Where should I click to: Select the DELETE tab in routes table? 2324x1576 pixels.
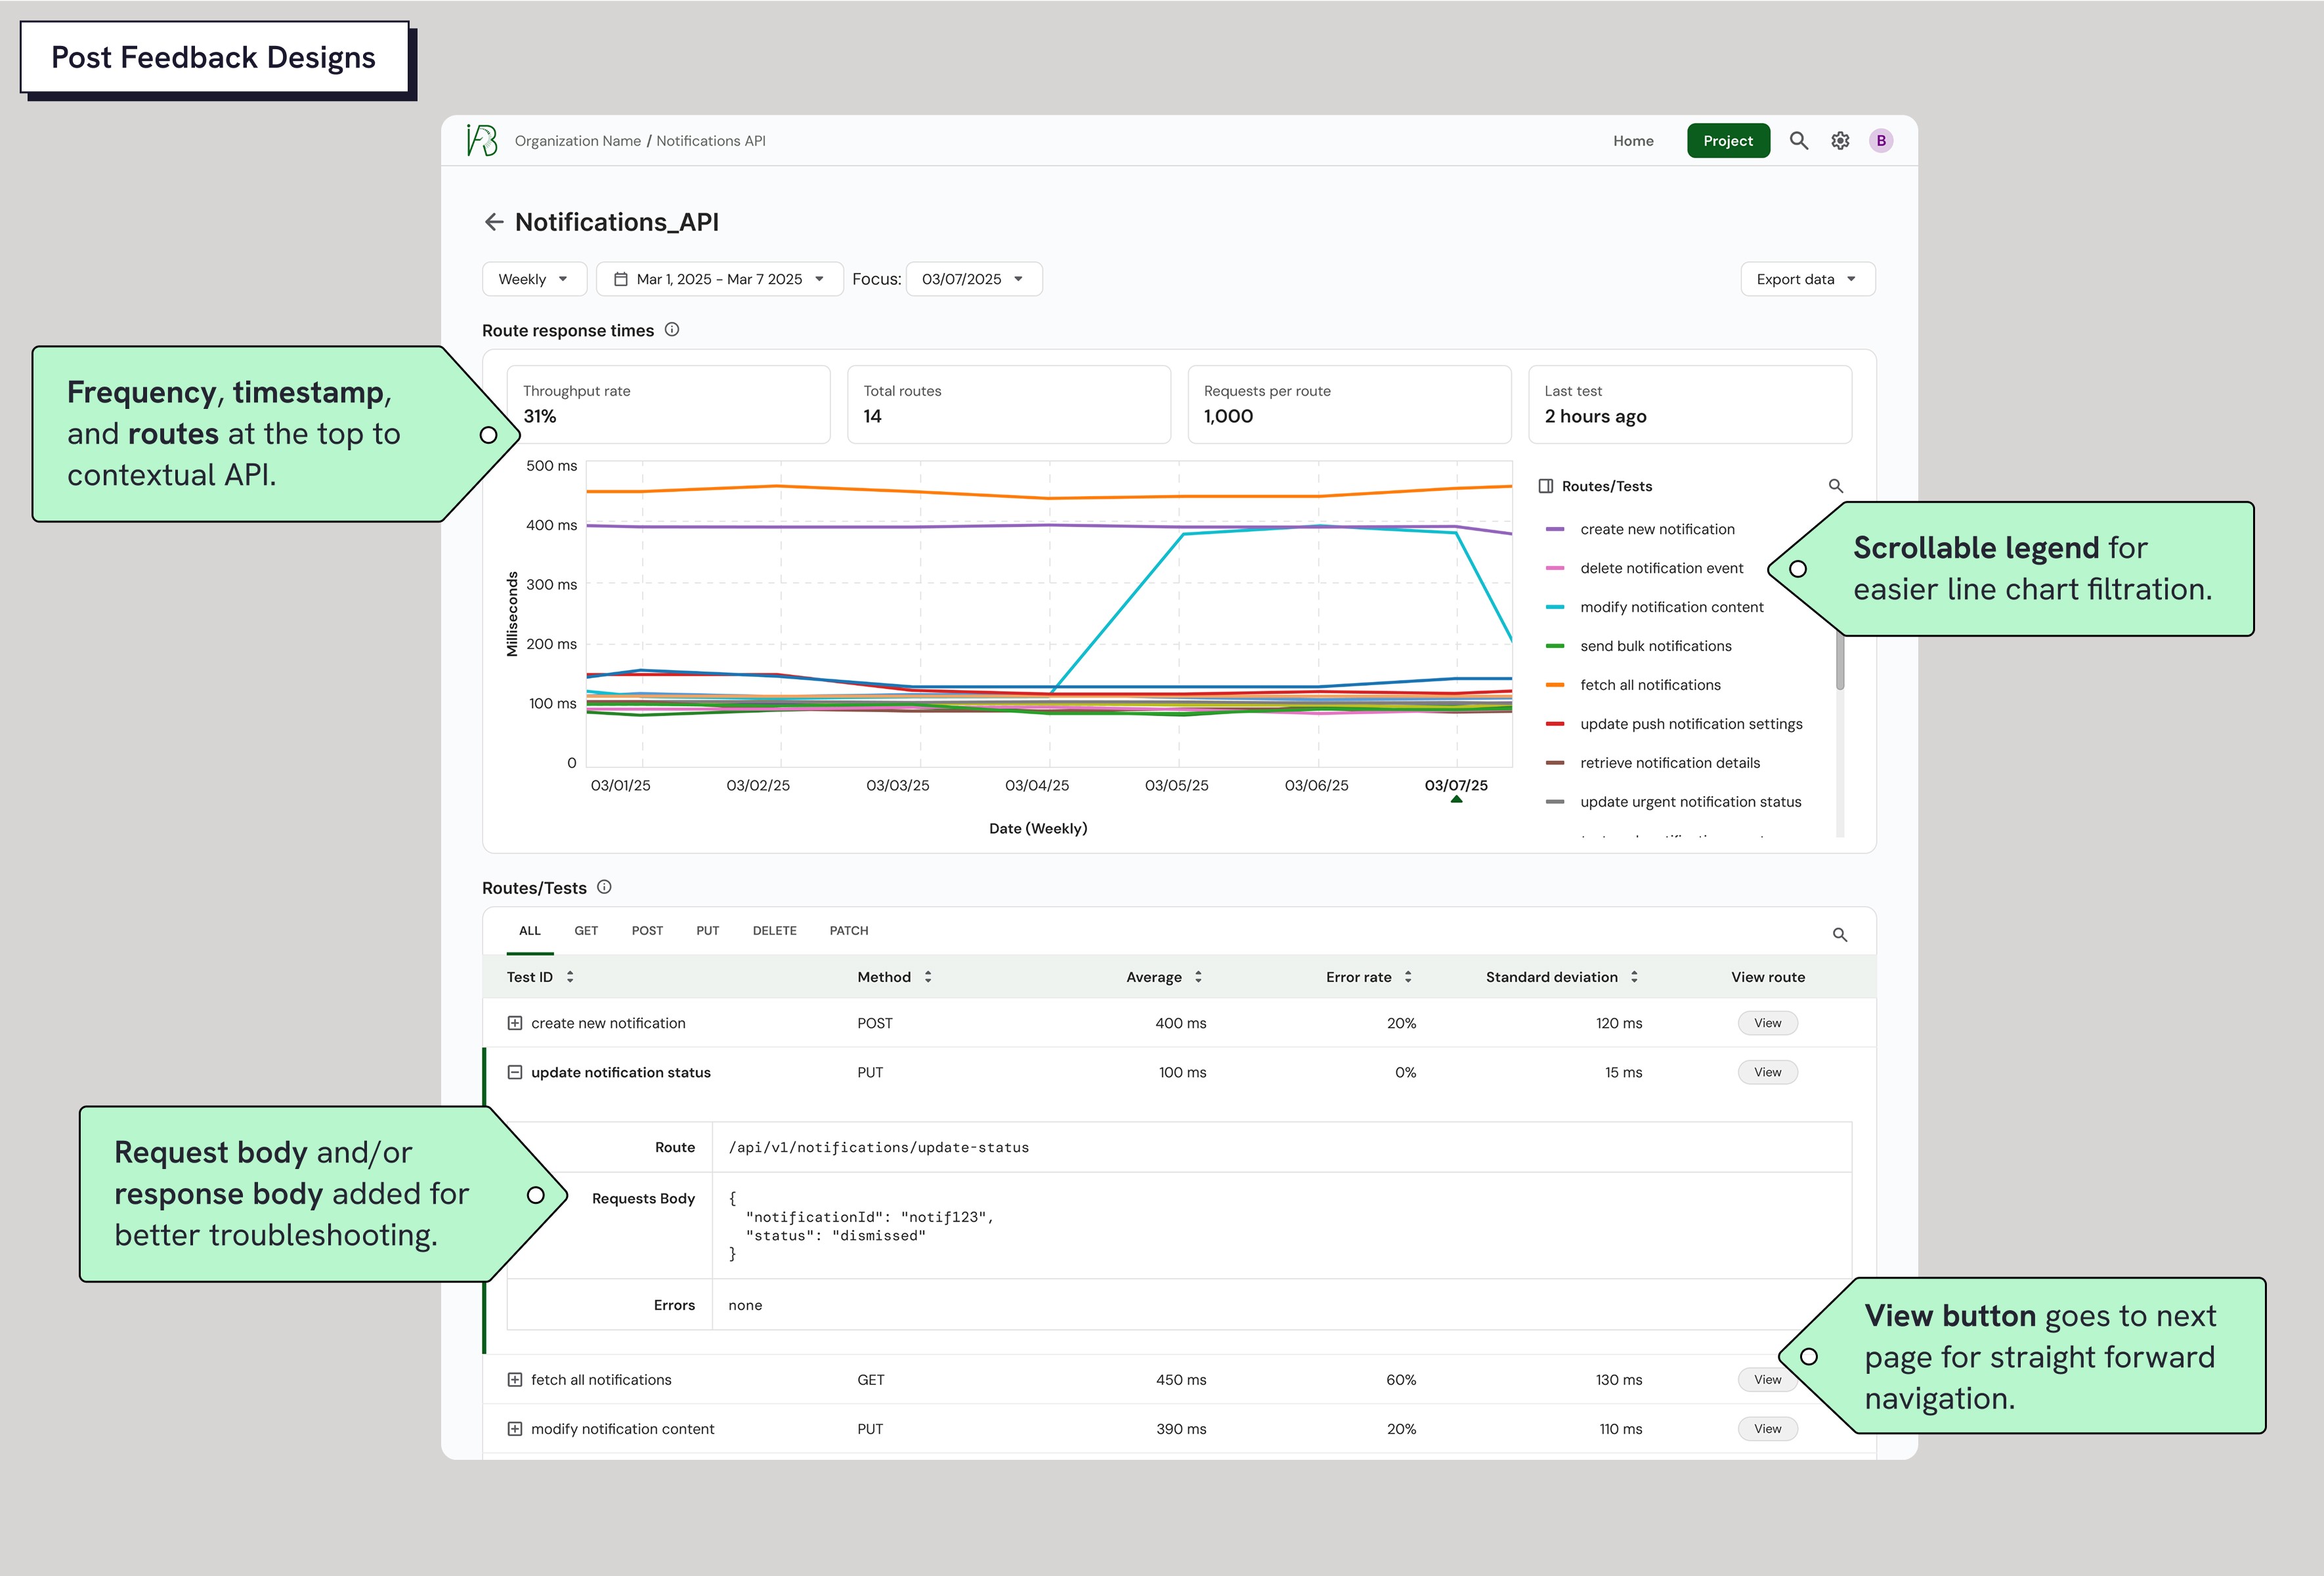[774, 931]
